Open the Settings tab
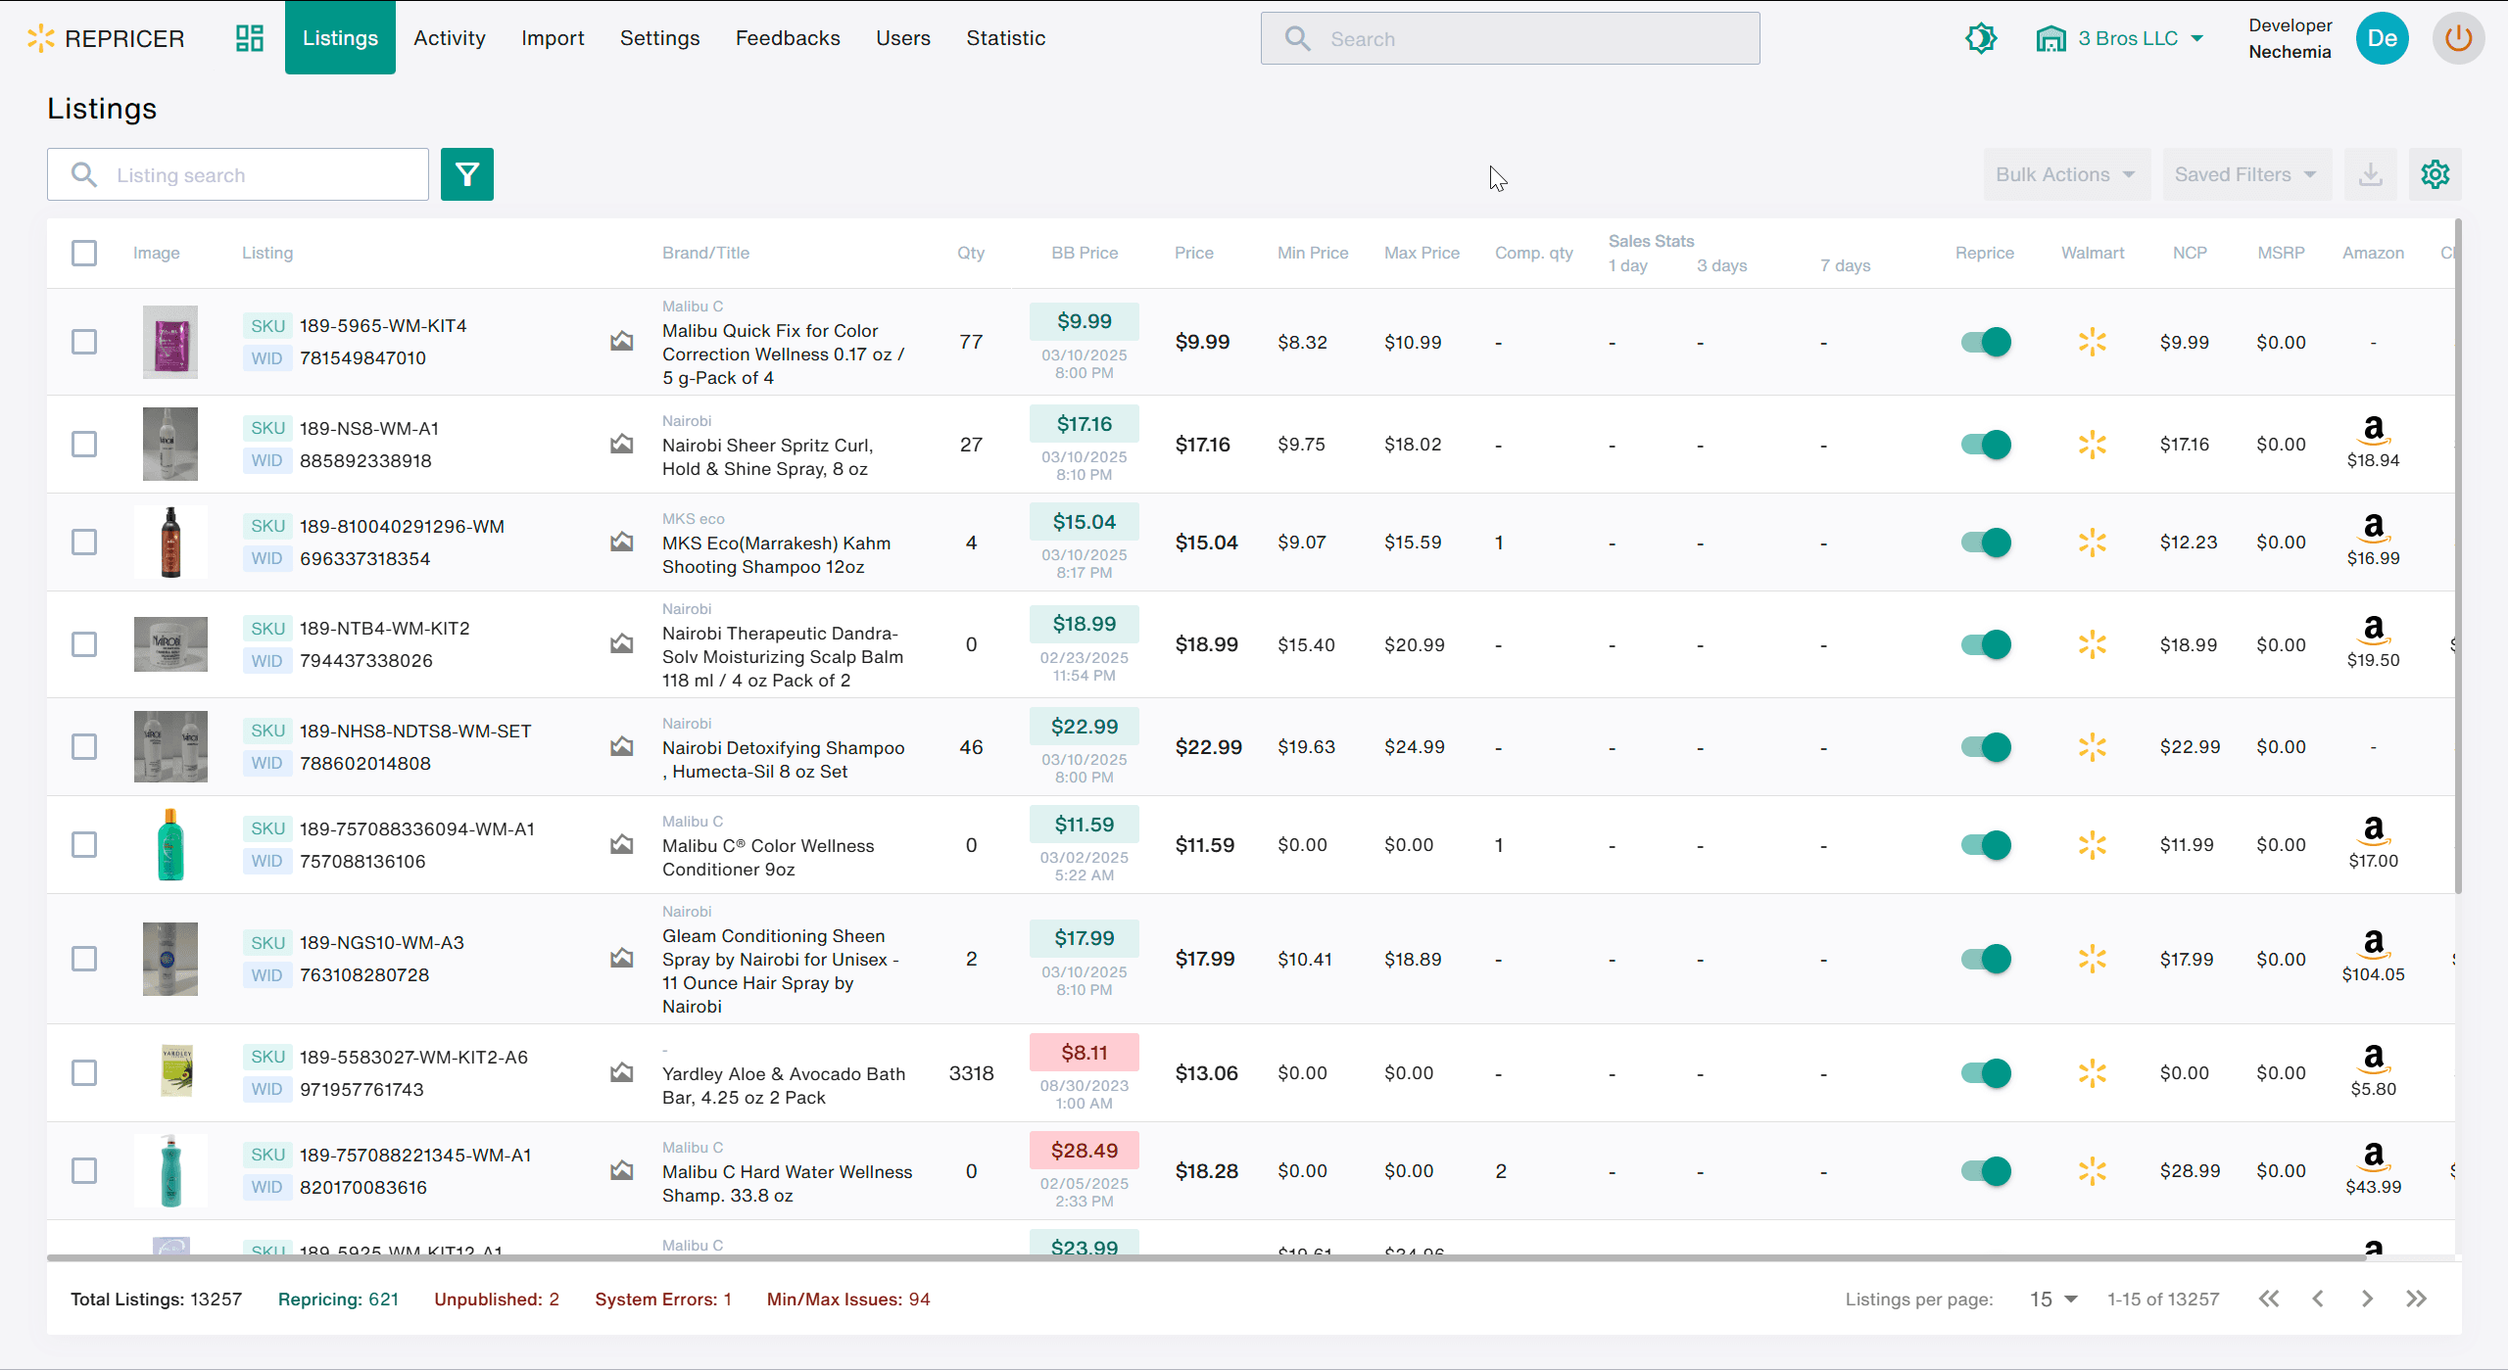Image resolution: width=2508 pixels, height=1370 pixels. [659, 37]
